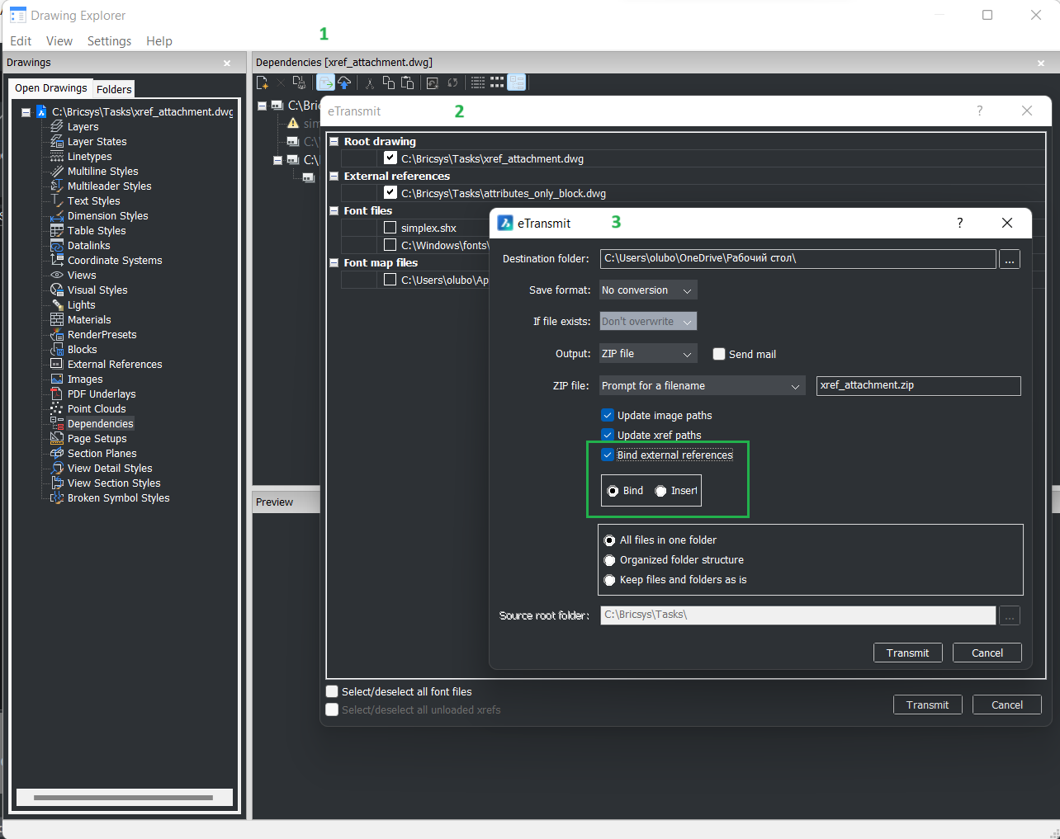Screen dimensions: 1060x839
Task: Click the New item icon in Dependencies toolbar
Action: point(263,82)
